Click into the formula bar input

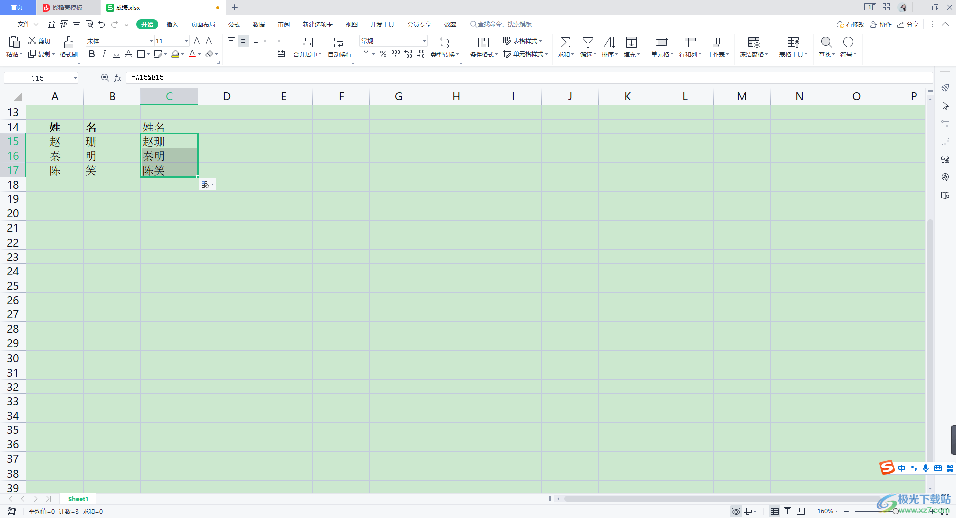[x=529, y=78]
